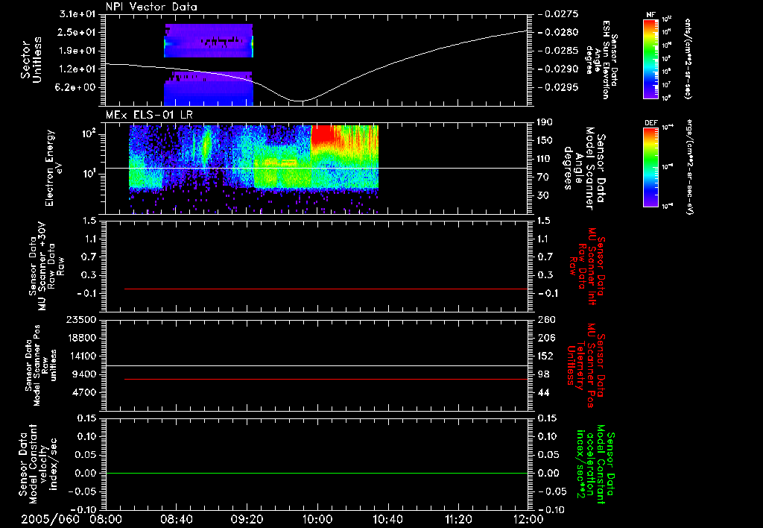Screen dimensions: 763x528
Task: Click the "Model Scanner Pos Raw" axis label
Action: tap(41, 366)
